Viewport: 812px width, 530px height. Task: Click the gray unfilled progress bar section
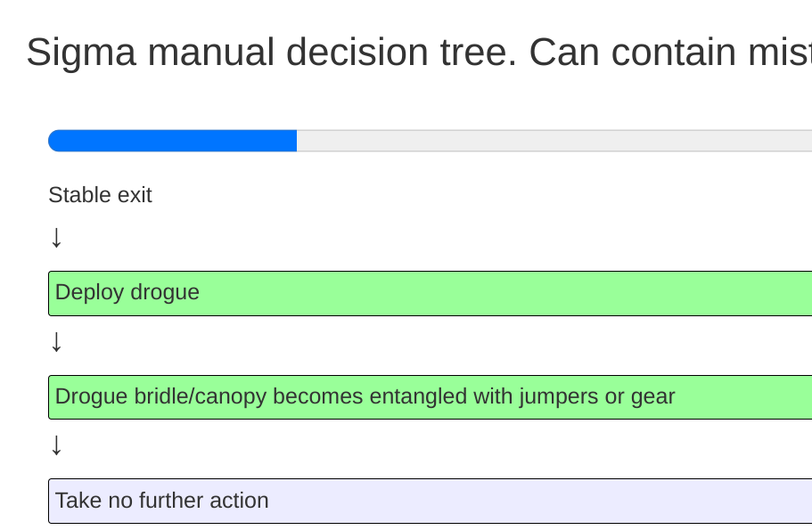tap(554, 141)
